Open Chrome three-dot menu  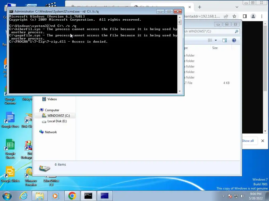[262, 16]
